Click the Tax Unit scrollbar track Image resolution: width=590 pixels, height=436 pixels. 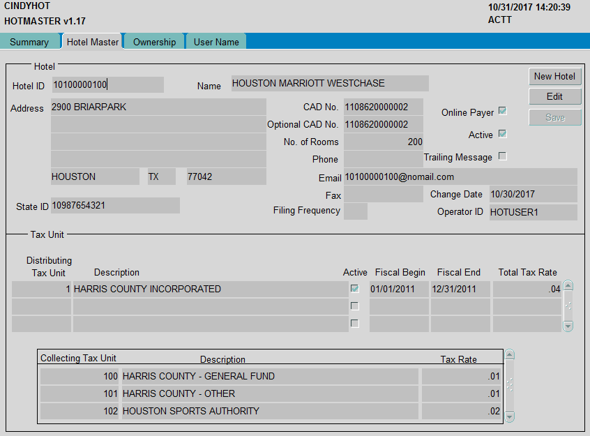[568, 306]
